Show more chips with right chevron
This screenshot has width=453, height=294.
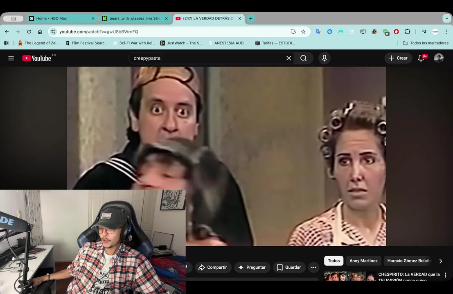tap(441, 261)
